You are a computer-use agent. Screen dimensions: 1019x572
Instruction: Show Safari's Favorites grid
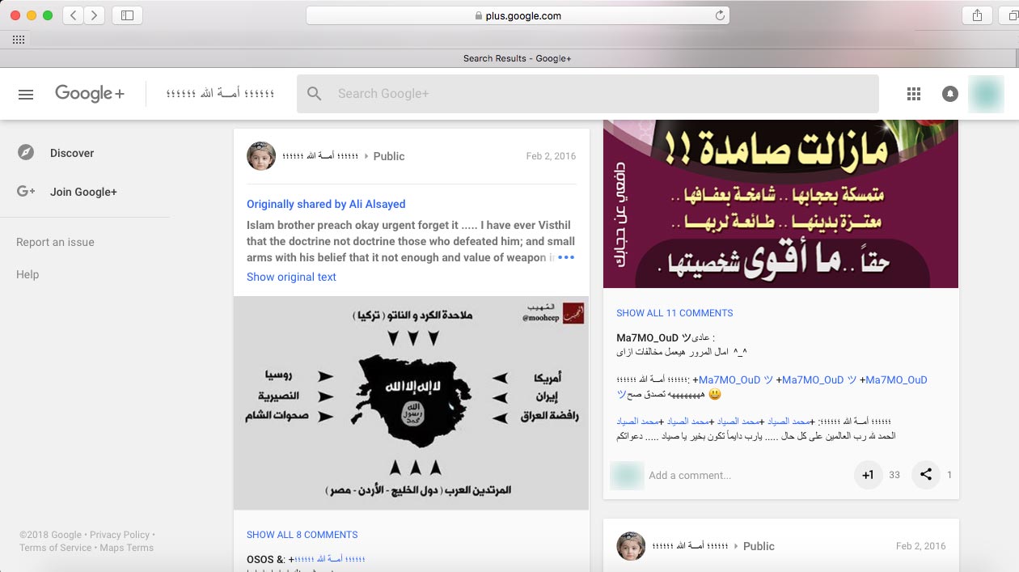(x=18, y=39)
